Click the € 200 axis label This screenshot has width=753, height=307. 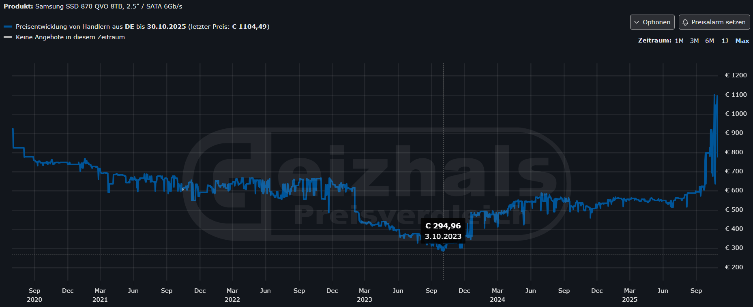(734, 267)
